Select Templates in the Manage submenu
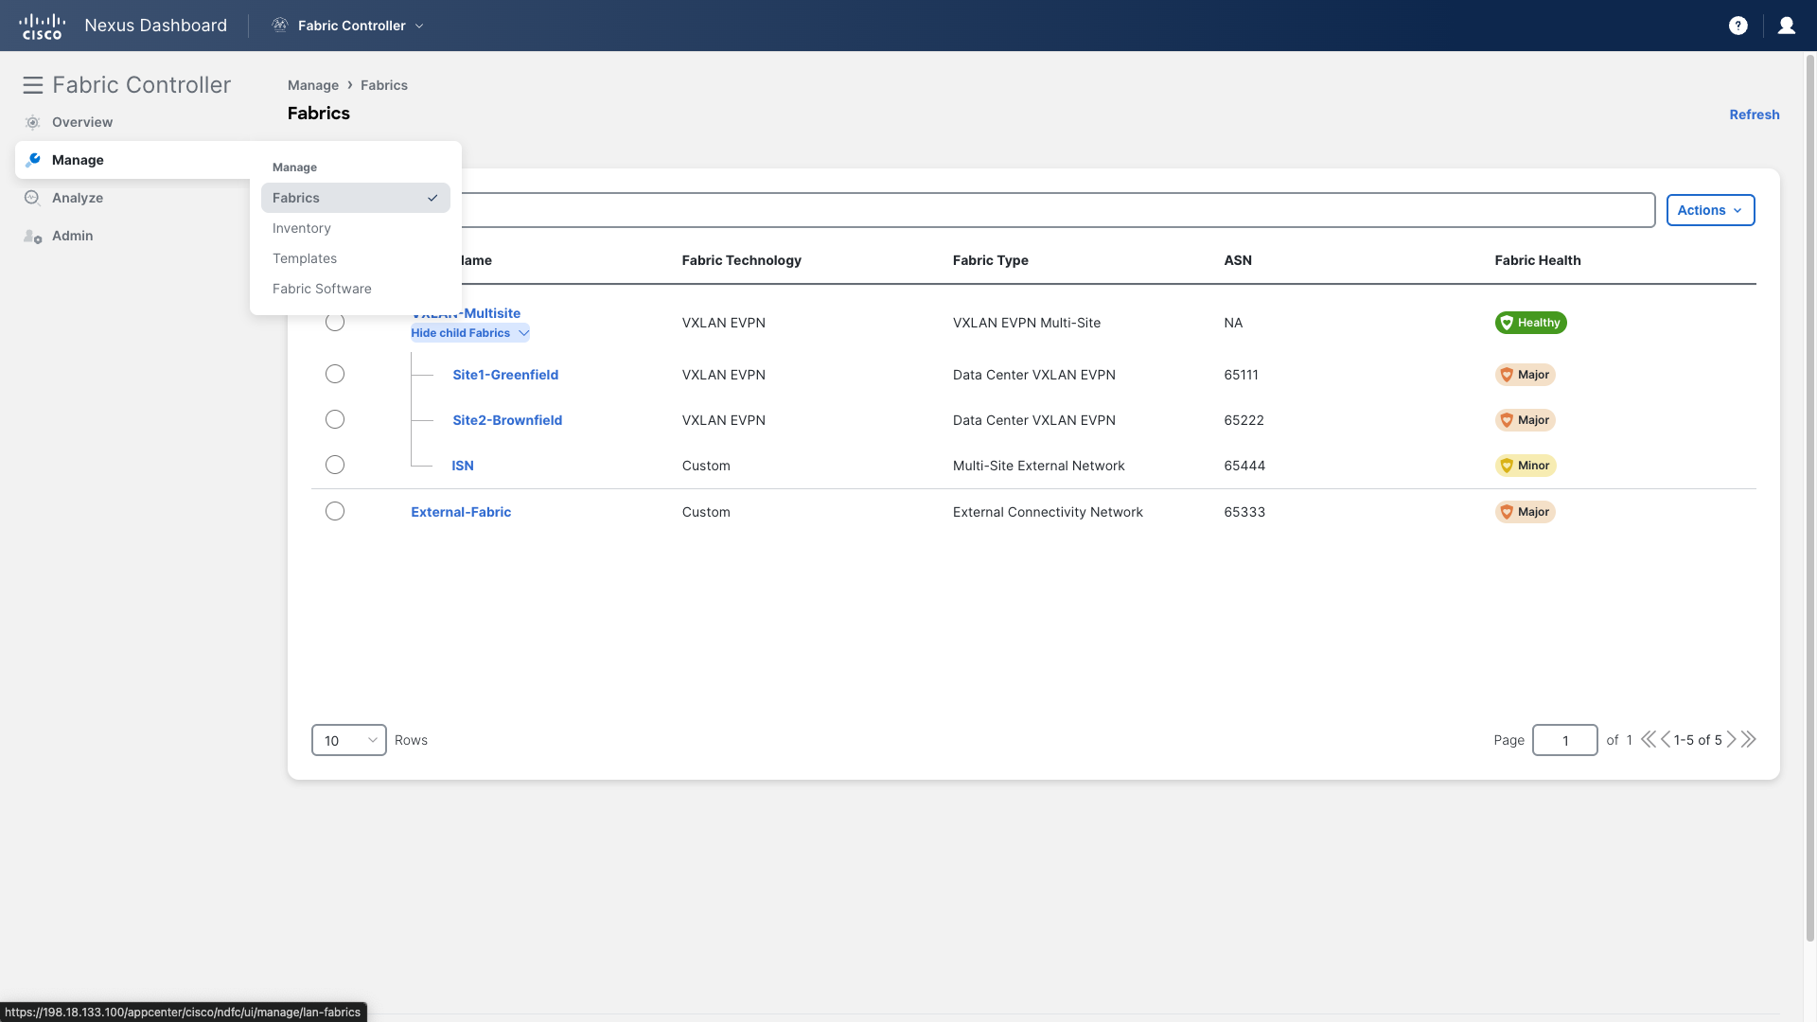This screenshot has width=1817, height=1022. click(x=356, y=258)
